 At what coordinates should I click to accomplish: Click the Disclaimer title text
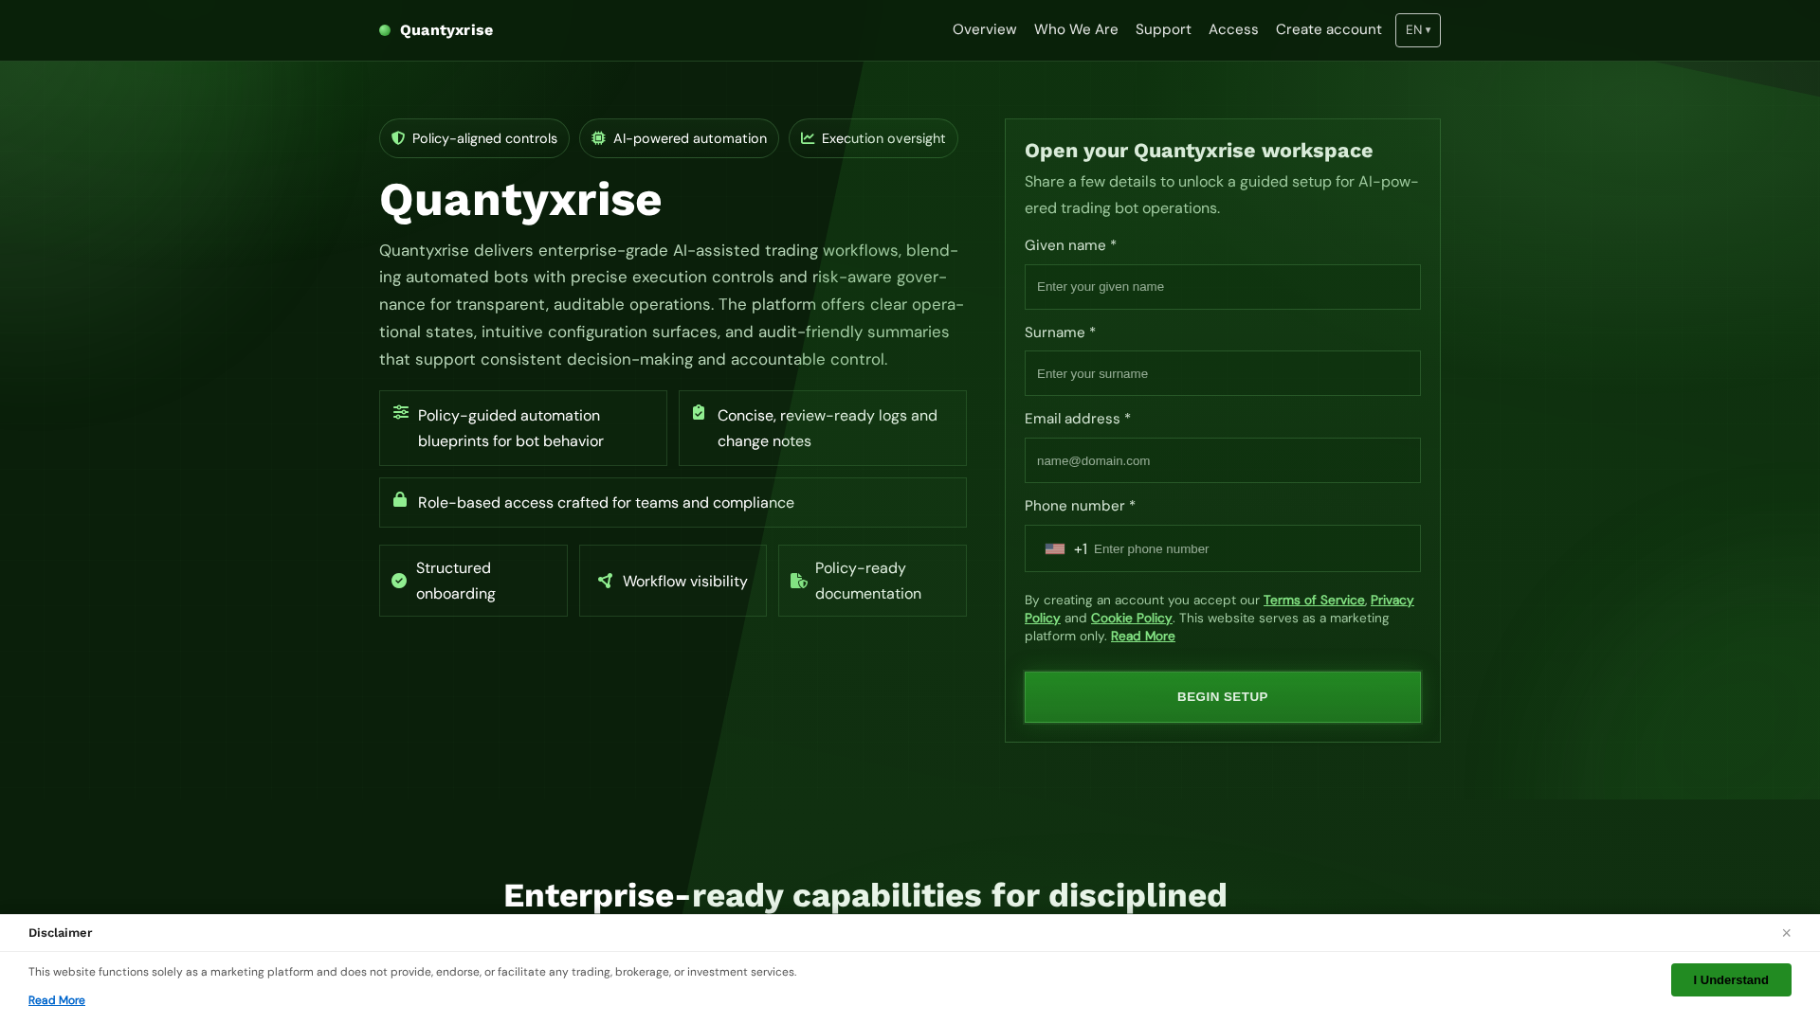[x=61, y=933]
